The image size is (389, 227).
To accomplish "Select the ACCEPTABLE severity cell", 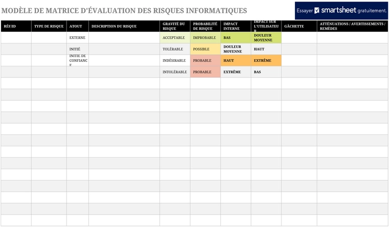I will [x=175, y=38].
